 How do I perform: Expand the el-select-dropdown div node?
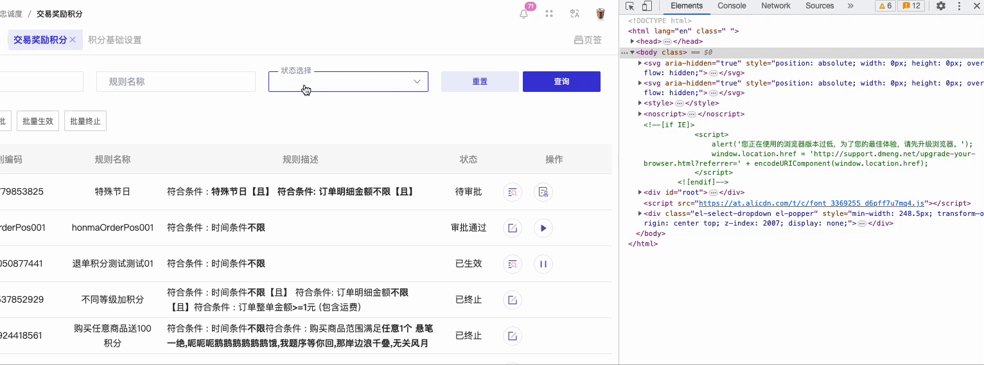(x=640, y=213)
